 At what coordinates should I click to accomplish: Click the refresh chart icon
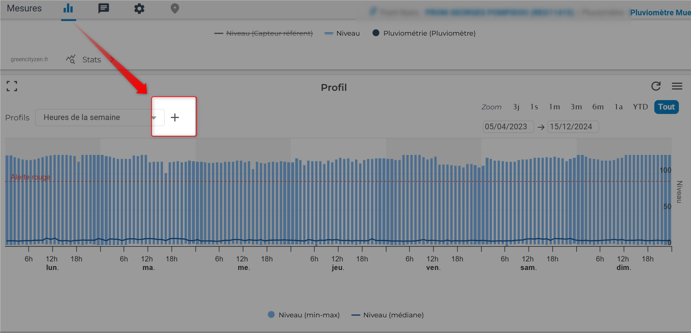656,86
